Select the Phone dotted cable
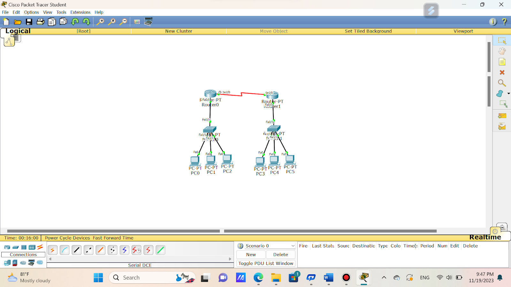 click(x=112, y=250)
